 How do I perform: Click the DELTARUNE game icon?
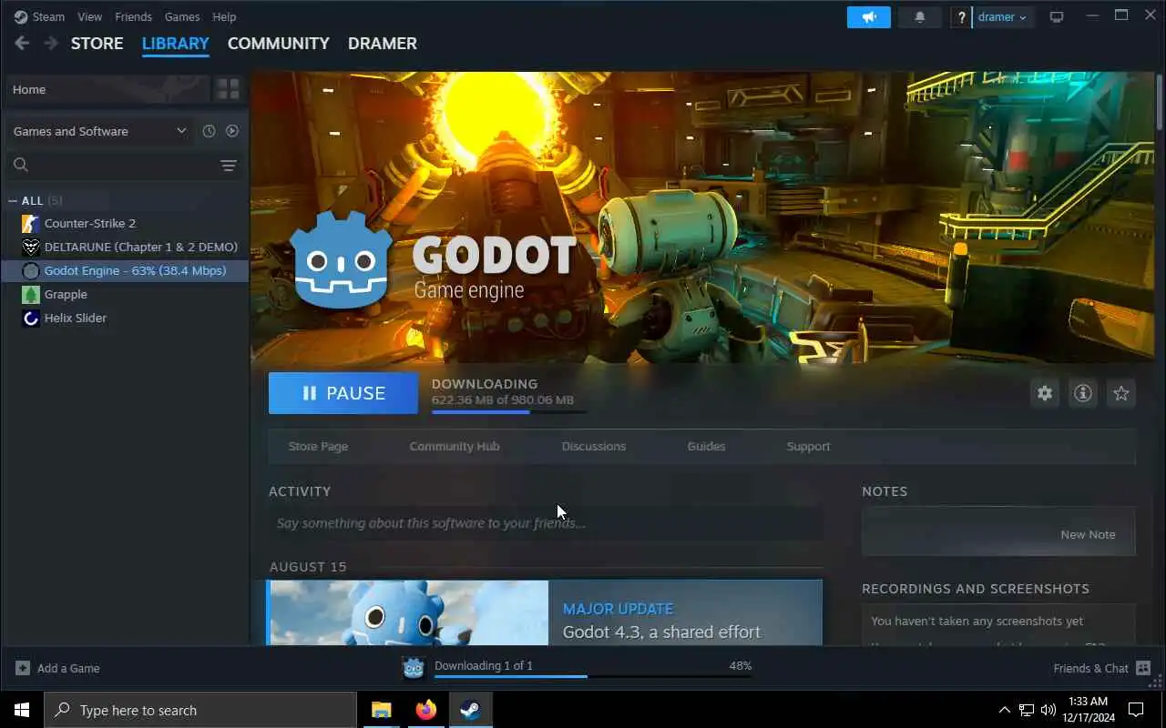[x=31, y=247]
